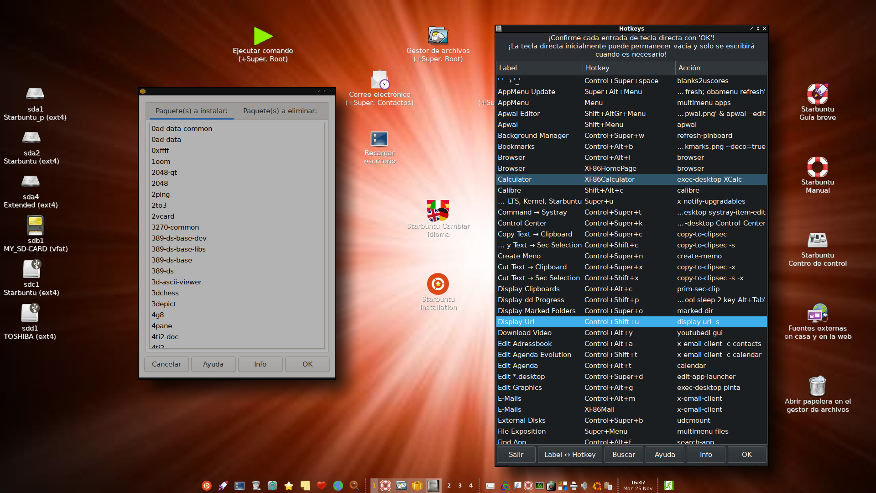Image resolution: width=876 pixels, height=493 pixels.
Task: Click the red heart icon in the taskbar
Action: tap(322, 486)
